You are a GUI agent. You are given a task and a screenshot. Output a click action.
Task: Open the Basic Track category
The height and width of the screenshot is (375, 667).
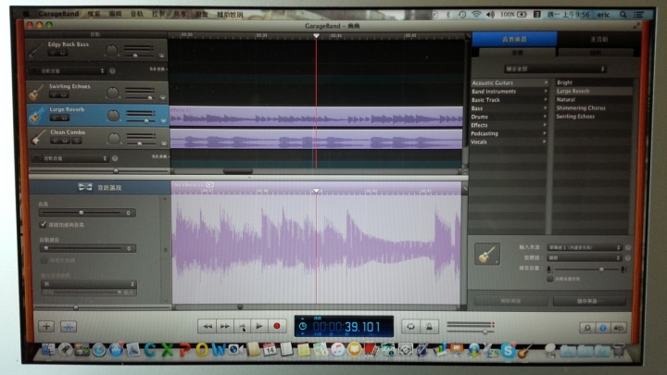pyautogui.click(x=510, y=100)
